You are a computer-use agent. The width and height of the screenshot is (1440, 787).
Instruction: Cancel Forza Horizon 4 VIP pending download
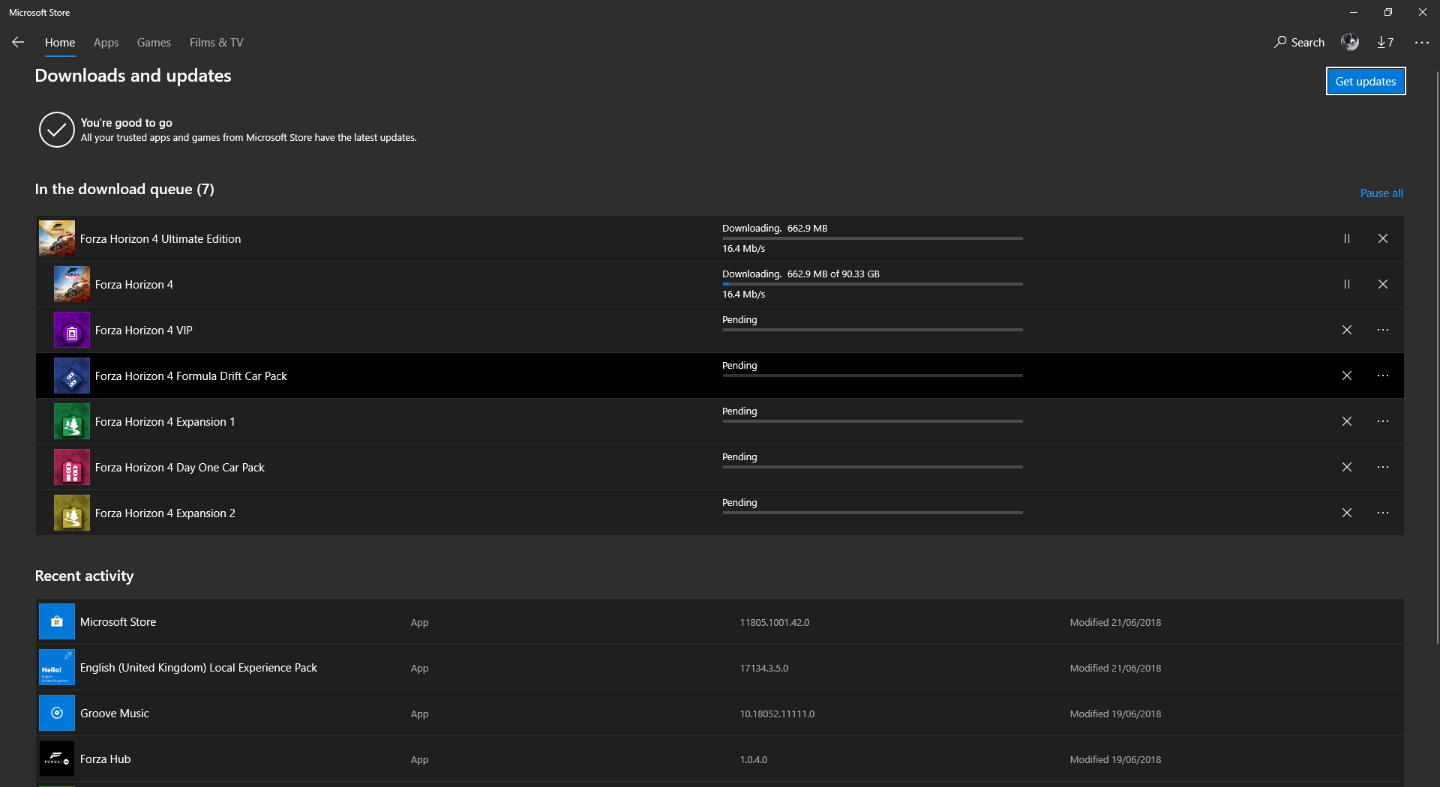(1347, 330)
